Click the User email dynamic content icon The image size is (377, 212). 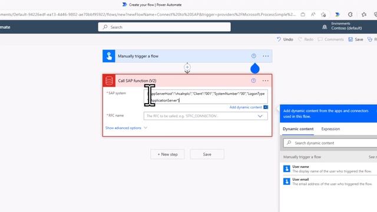pyautogui.click(x=287, y=181)
